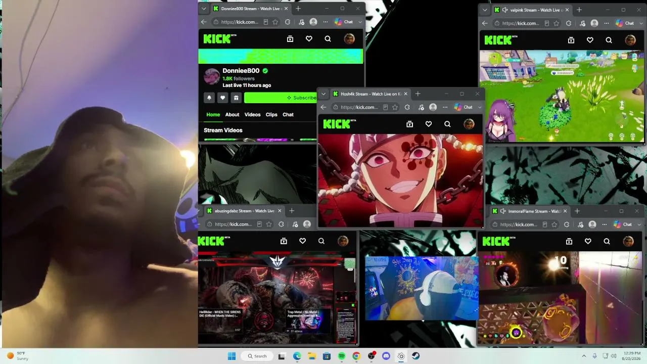Favorite the page in the Hosh4k window
This screenshot has width=647, height=364.
click(395, 107)
